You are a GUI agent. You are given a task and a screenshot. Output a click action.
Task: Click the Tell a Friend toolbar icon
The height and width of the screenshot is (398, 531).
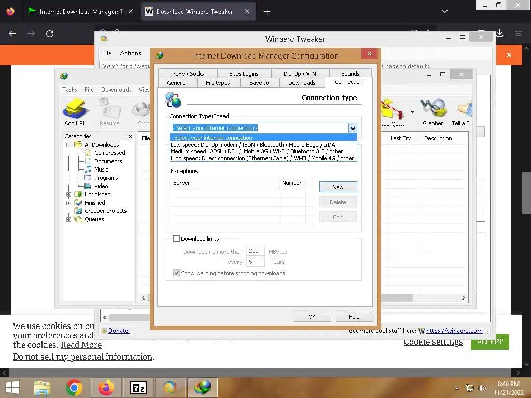click(463, 112)
